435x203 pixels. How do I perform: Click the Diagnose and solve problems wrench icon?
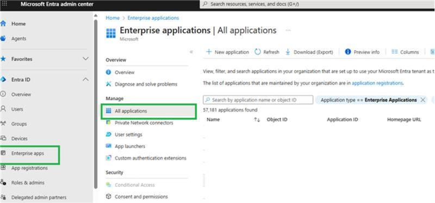(108, 84)
